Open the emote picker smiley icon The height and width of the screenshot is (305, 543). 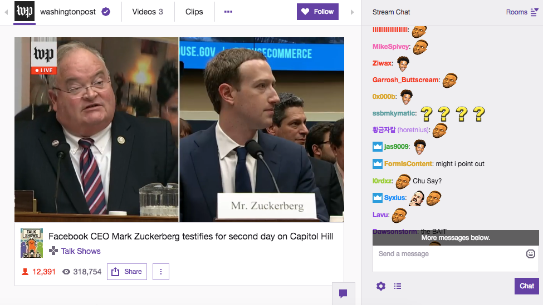531,254
